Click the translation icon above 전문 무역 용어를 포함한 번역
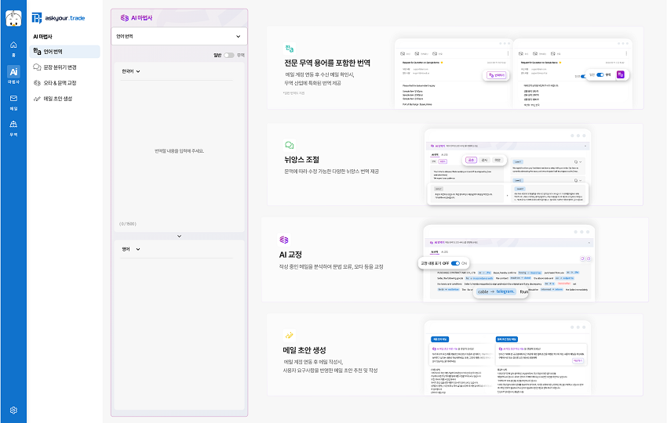Image resolution: width=667 pixels, height=423 pixels. (289, 48)
